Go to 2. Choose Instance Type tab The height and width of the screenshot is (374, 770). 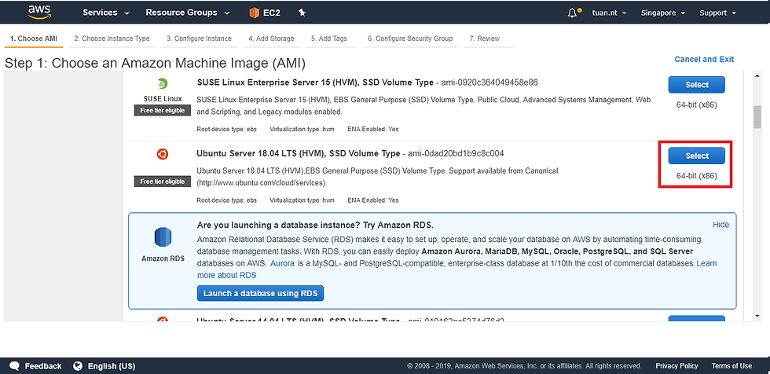(x=112, y=38)
